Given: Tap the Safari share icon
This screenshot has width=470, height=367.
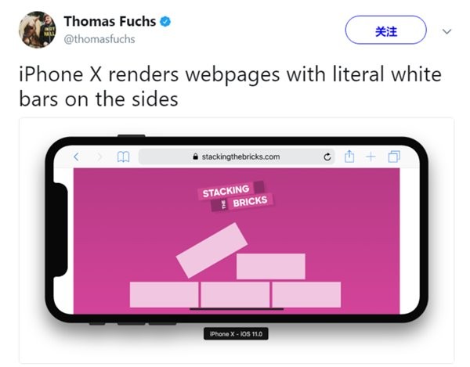Looking at the screenshot, I should pyautogui.click(x=349, y=157).
